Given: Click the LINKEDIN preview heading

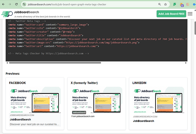Looking at the screenshot, I should tap(139, 83).
